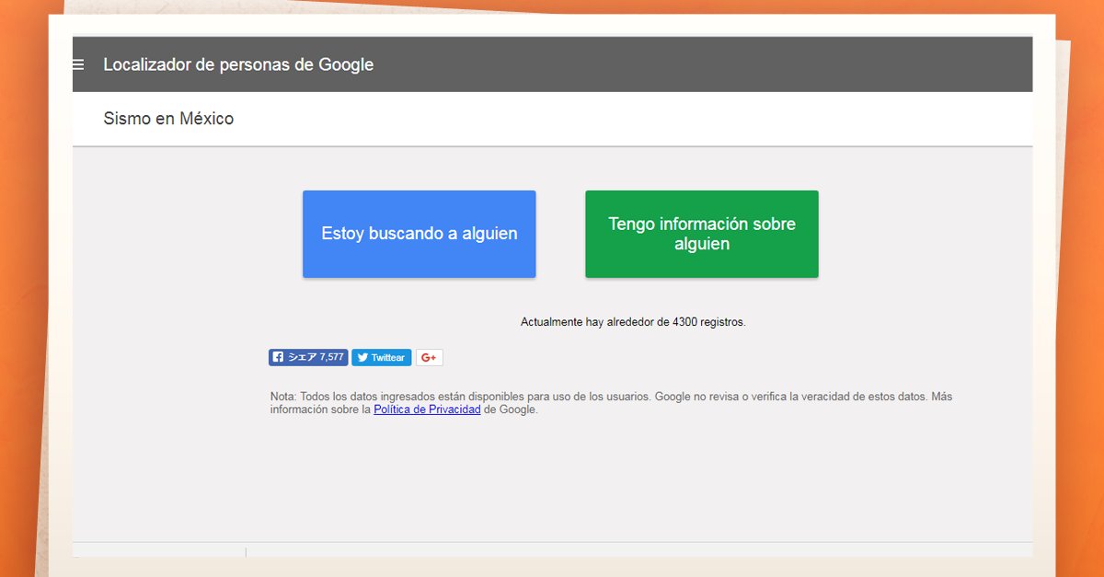Open the hamburger menu icon
The image size is (1104, 577).
click(x=78, y=64)
